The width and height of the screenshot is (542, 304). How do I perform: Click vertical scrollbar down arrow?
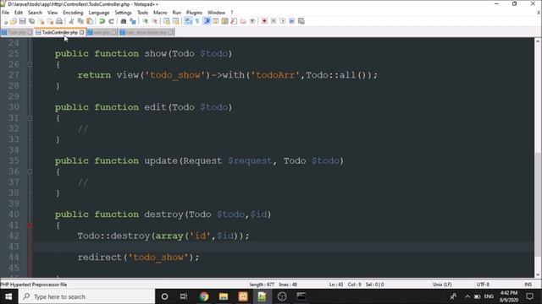[x=538, y=274]
